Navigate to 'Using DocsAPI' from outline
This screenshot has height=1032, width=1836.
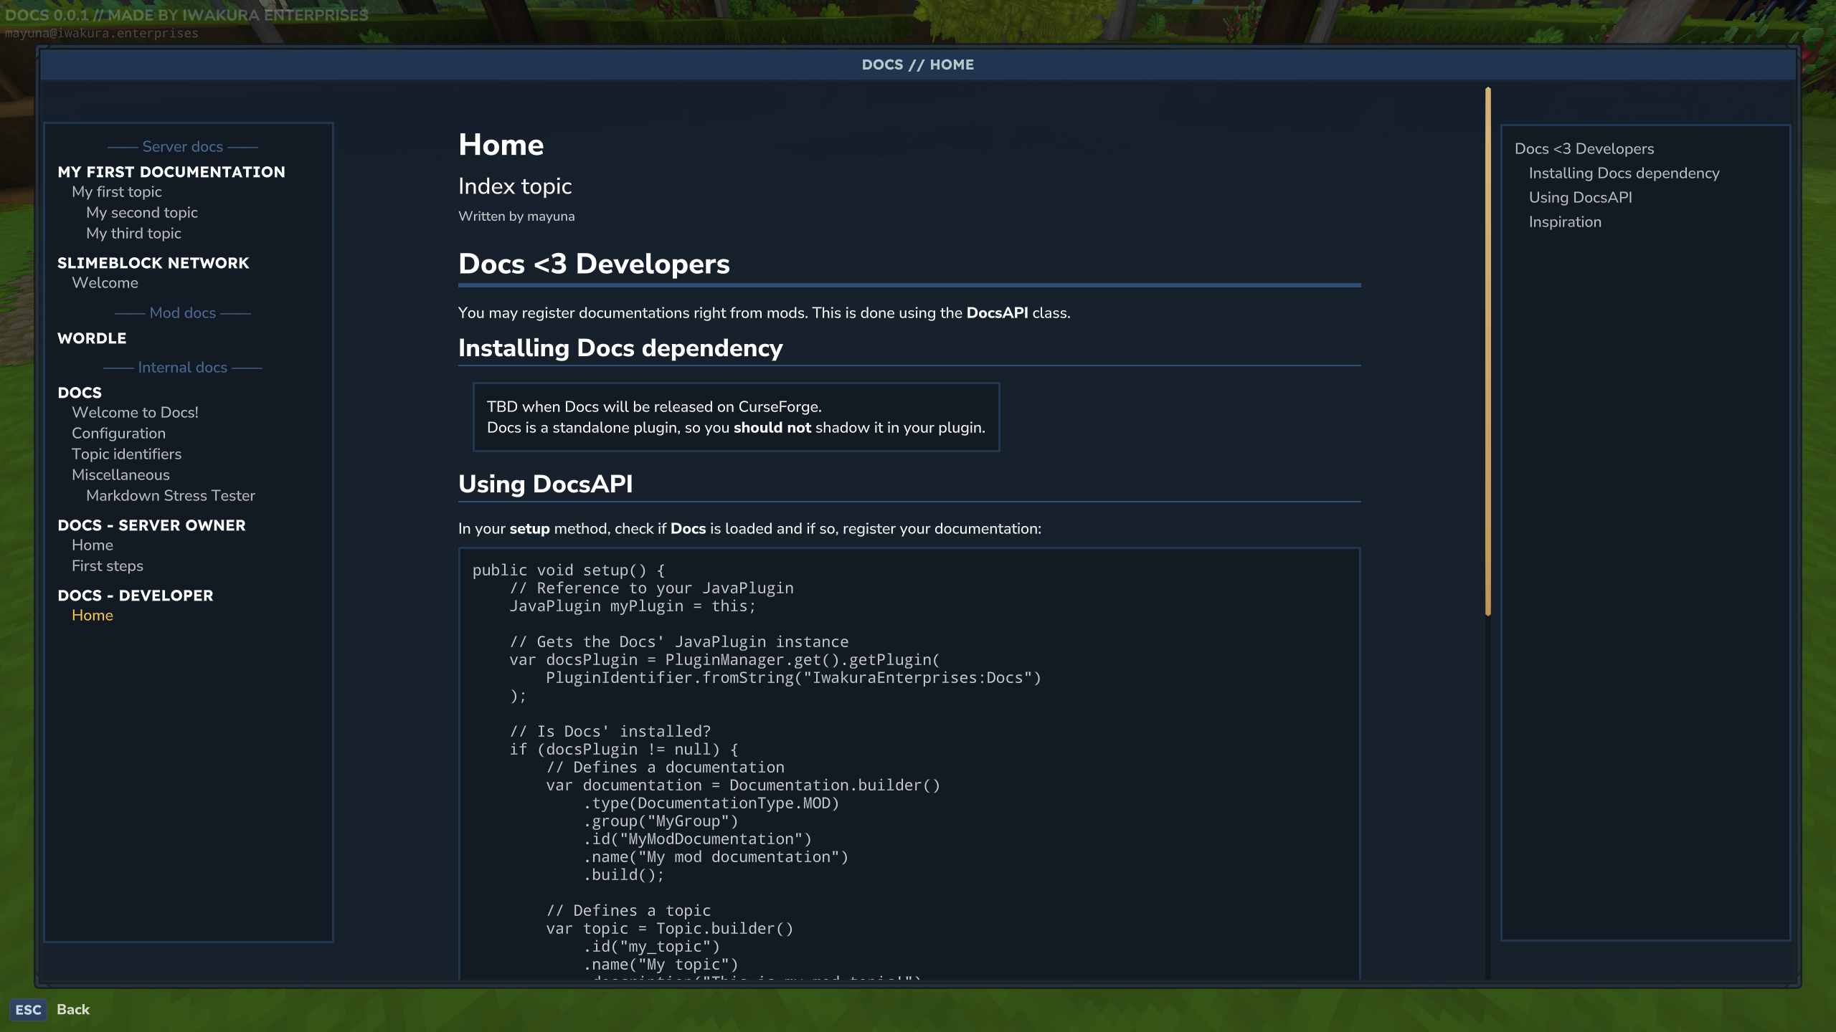[1580, 197]
